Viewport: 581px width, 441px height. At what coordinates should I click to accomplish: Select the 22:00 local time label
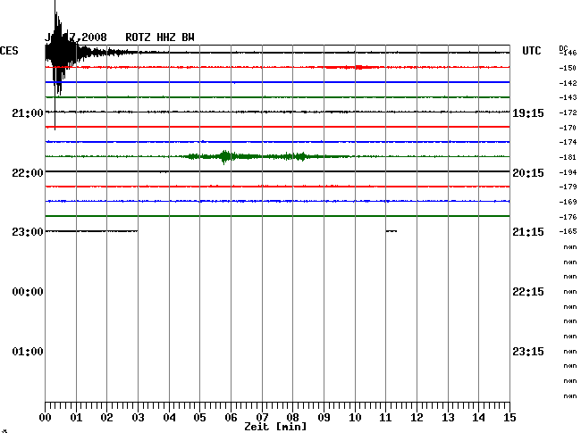pos(28,173)
